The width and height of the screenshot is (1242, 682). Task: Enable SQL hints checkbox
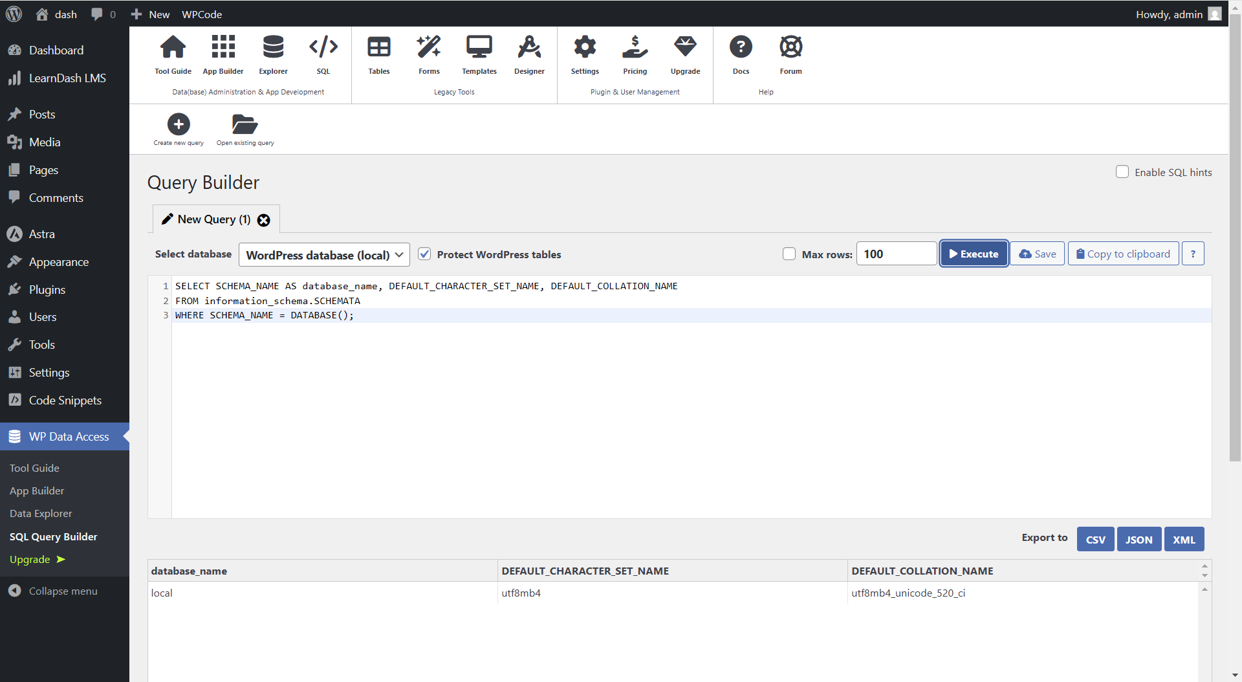point(1122,172)
